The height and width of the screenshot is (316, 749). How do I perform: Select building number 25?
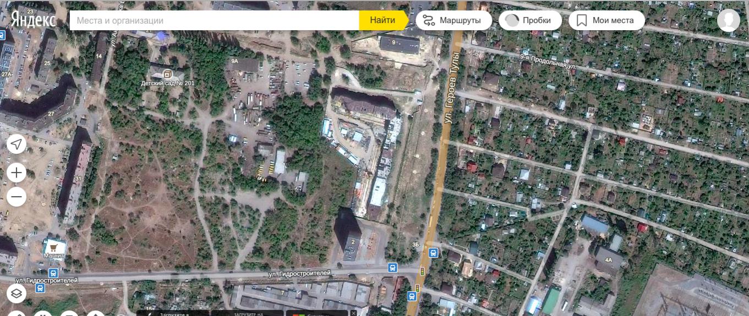click(47, 63)
